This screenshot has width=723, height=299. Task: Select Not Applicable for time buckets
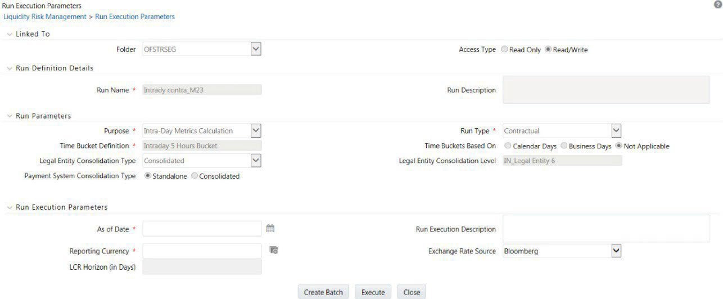[619, 146]
